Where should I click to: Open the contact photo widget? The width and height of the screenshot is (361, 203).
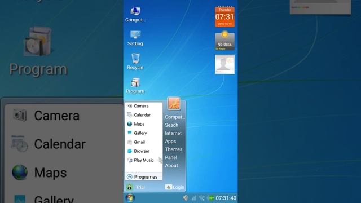pos(224,64)
